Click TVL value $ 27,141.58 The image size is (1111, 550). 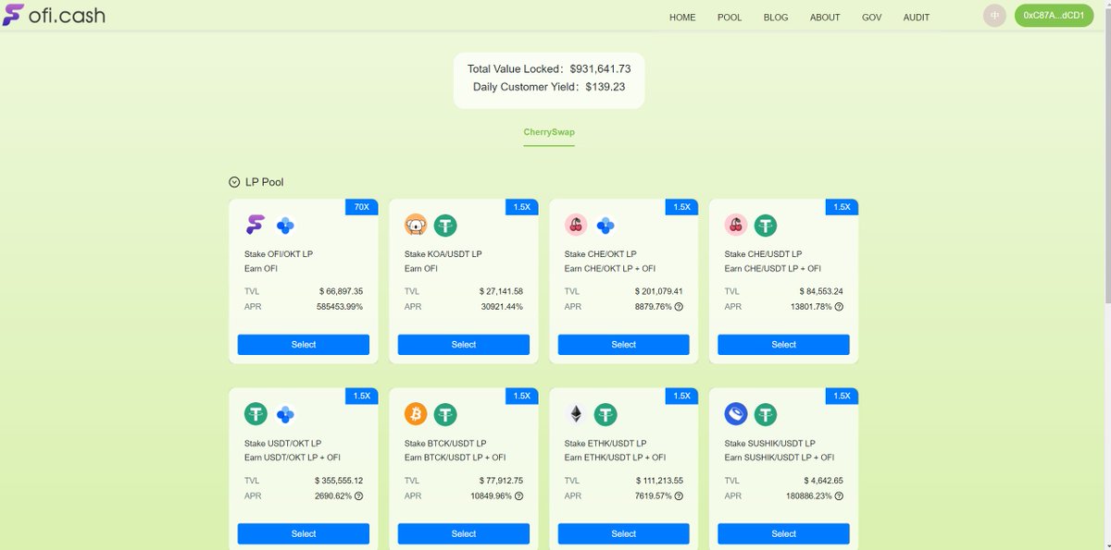(x=501, y=291)
